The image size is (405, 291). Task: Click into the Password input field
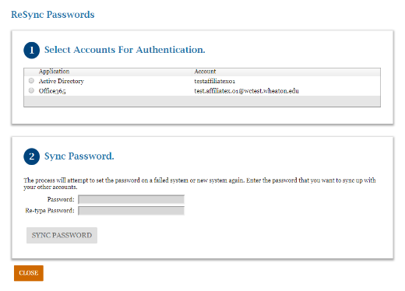[131, 199]
